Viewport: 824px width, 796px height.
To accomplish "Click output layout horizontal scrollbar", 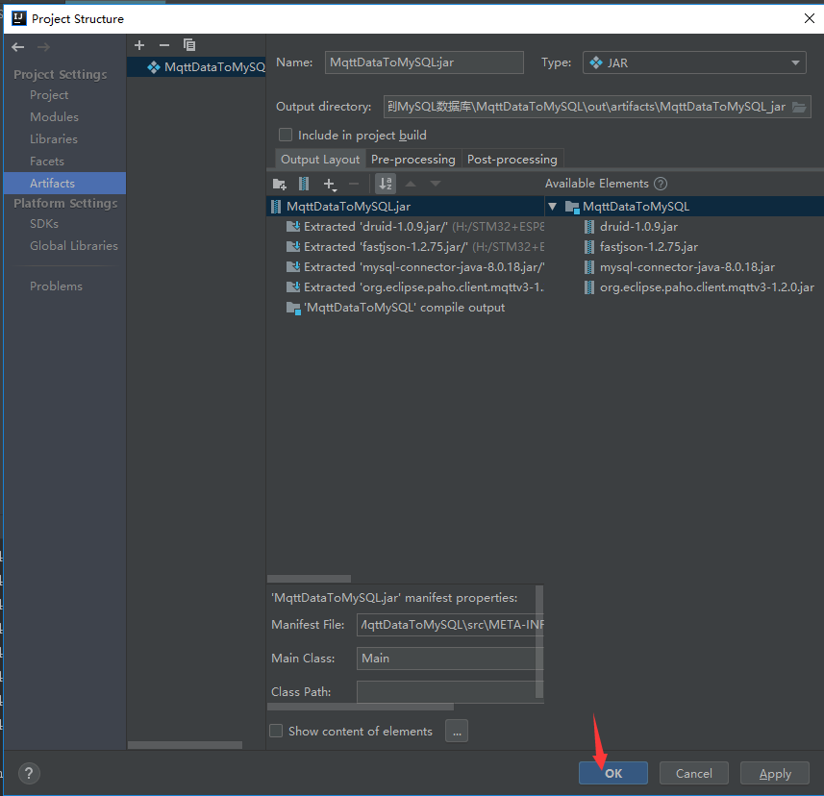I will coord(309,579).
